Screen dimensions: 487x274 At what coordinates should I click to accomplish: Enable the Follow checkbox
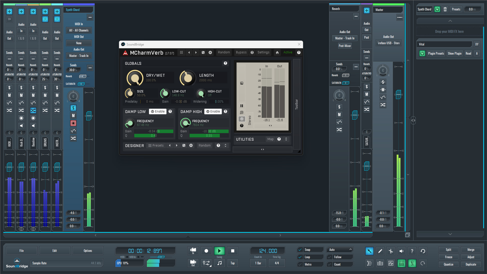click(329, 257)
